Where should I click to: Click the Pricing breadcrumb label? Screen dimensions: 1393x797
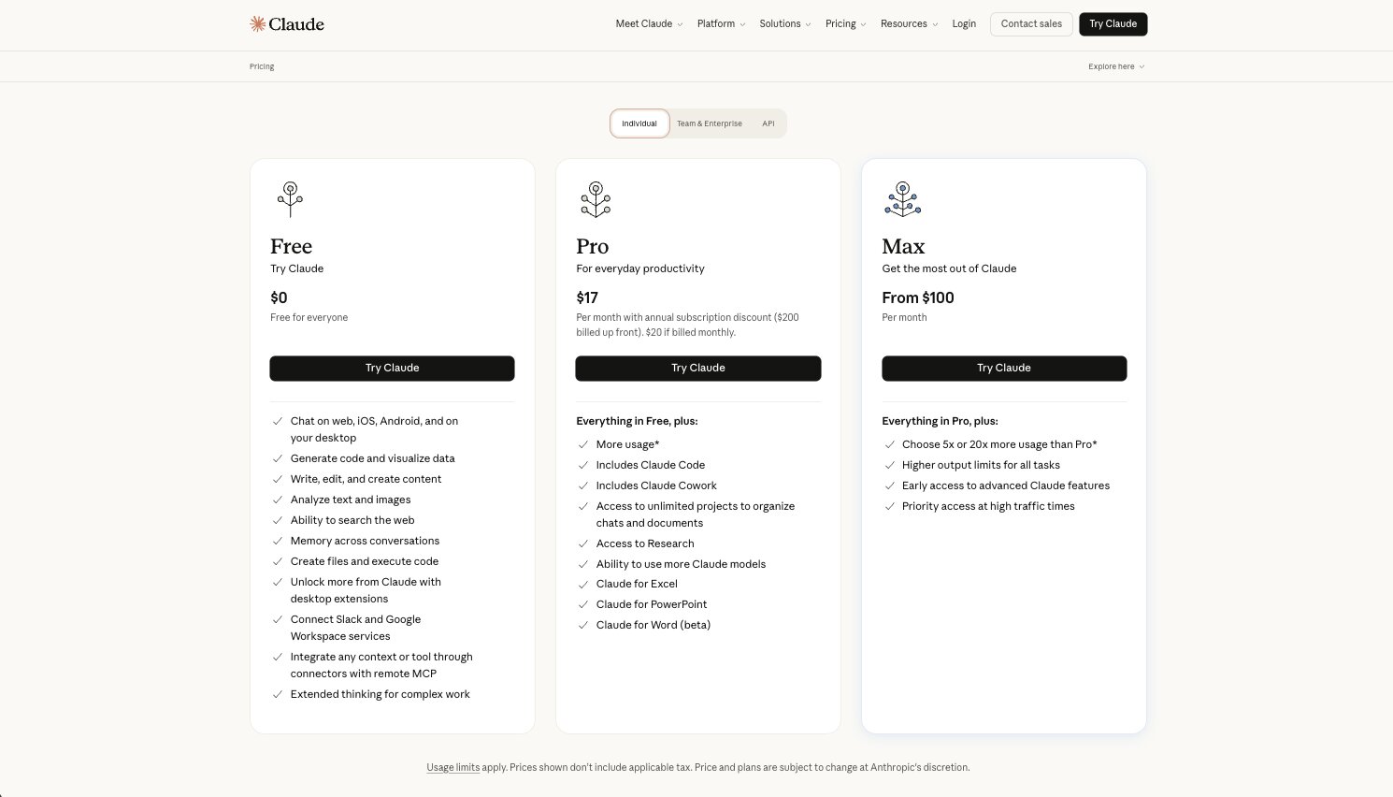pyautogui.click(x=262, y=66)
